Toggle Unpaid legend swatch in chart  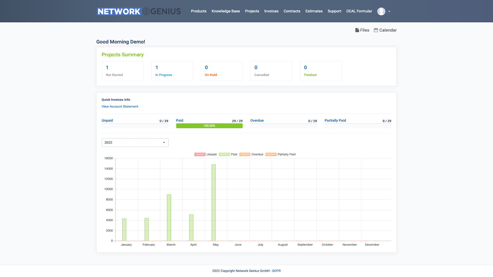tap(200, 155)
